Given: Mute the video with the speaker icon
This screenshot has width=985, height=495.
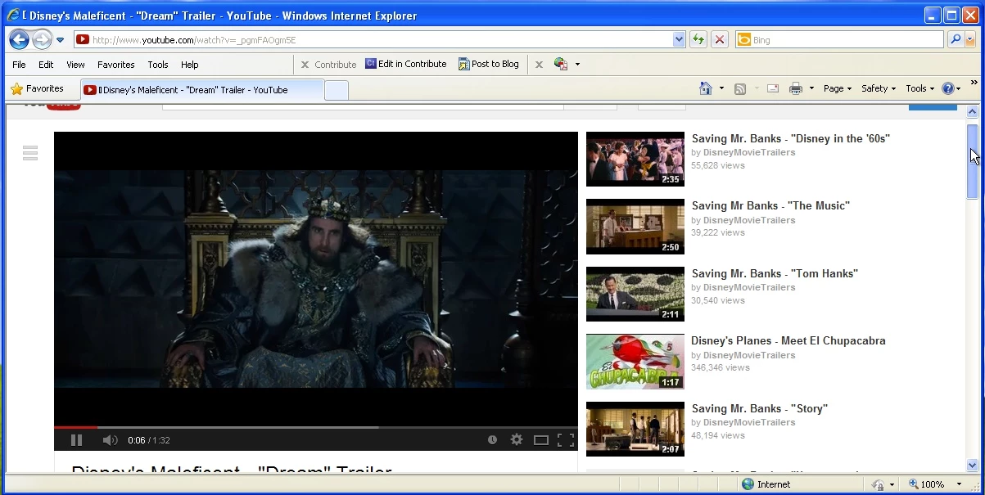Looking at the screenshot, I should pyautogui.click(x=110, y=440).
